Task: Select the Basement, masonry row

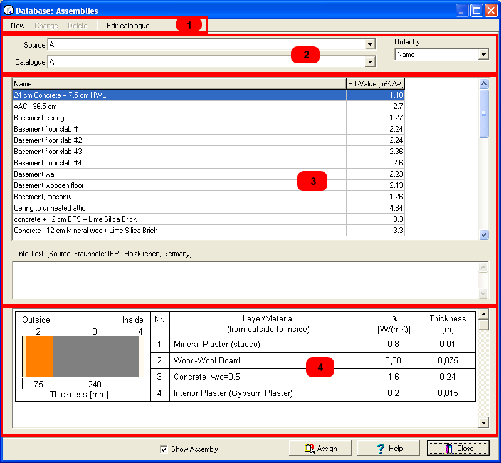Action: (208, 197)
